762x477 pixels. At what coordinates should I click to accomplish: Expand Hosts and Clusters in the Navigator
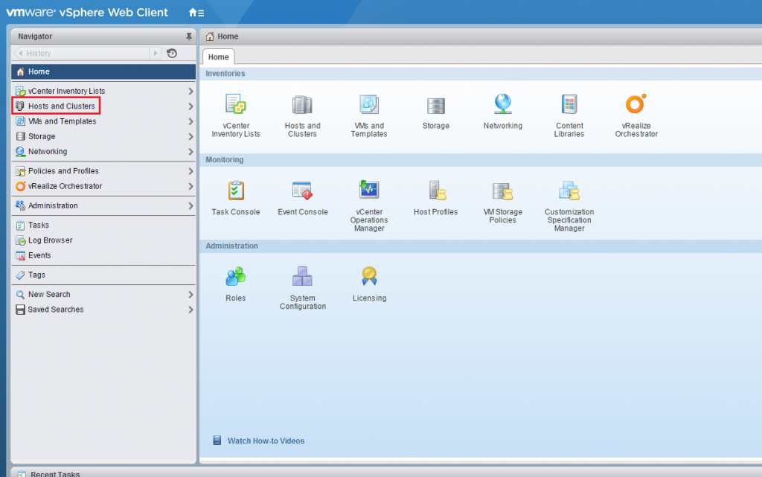pos(191,106)
